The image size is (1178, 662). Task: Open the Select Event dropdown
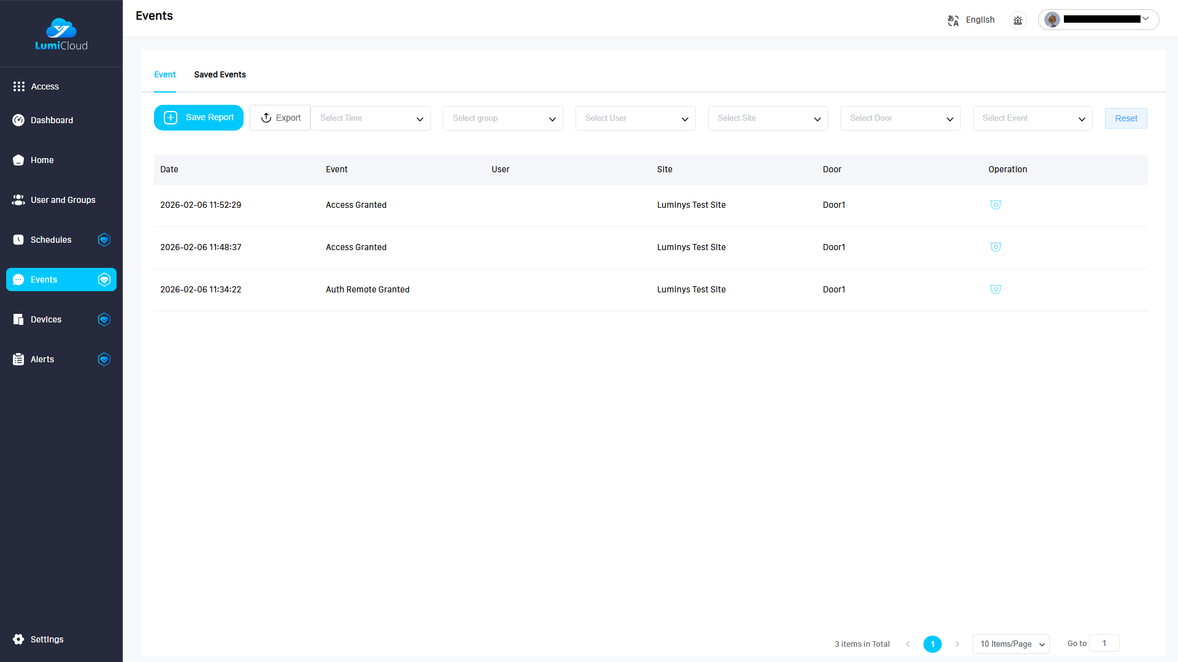click(x=1033, y=118)
